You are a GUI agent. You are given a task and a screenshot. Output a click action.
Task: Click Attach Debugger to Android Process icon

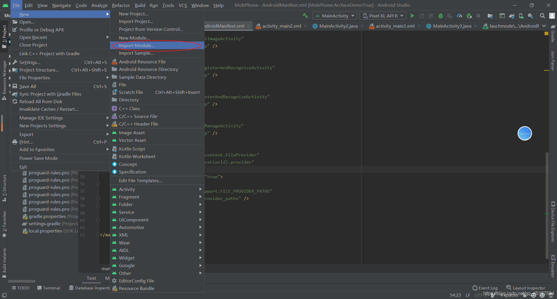469,16
